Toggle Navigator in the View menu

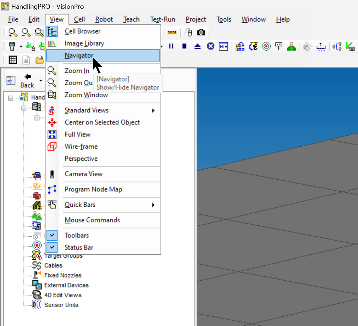point(103,56)
